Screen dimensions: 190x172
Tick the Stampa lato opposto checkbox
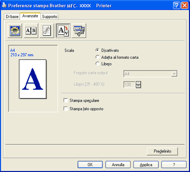(65, 109)
